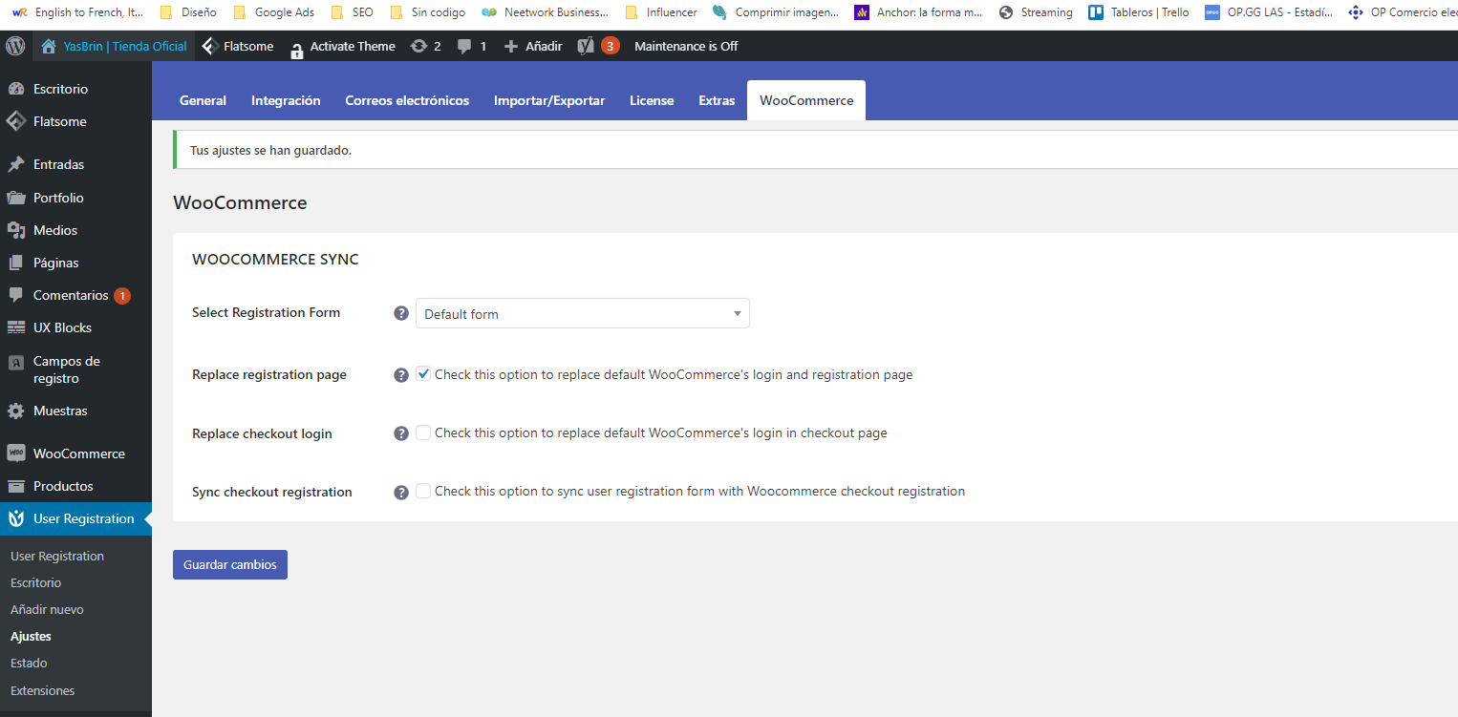The width and height of the screenshot is (1458, 717).
Task: Open Extensiones submenu item
Action: 42,690
